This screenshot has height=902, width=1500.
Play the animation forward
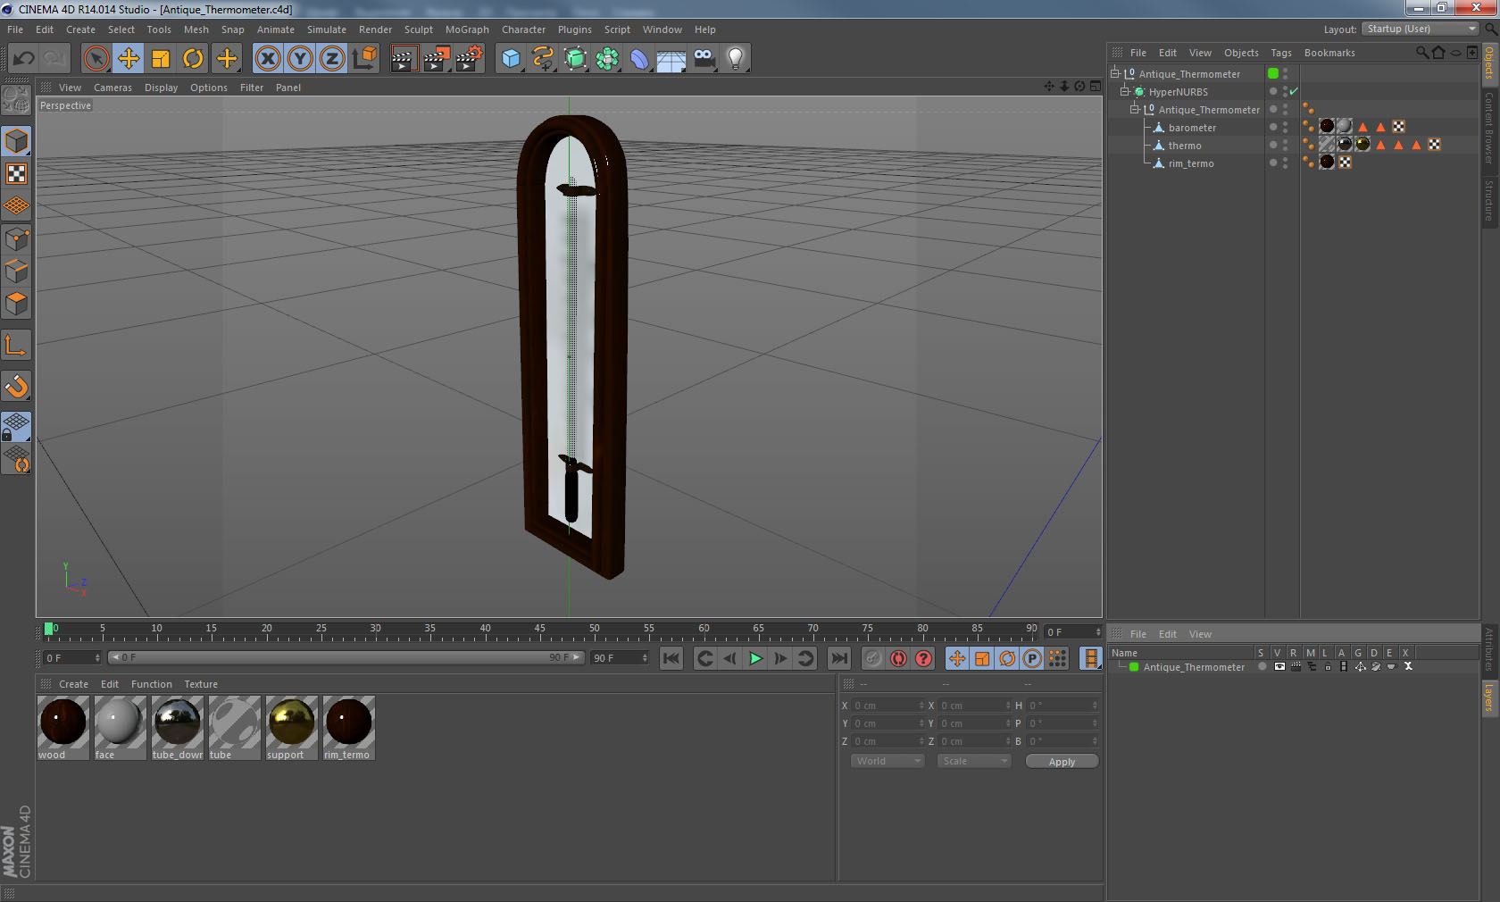755,658
